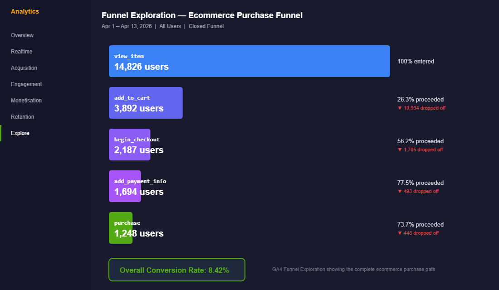
Task: Click the Overall Conversion Rate button
Action: point(176,270)
